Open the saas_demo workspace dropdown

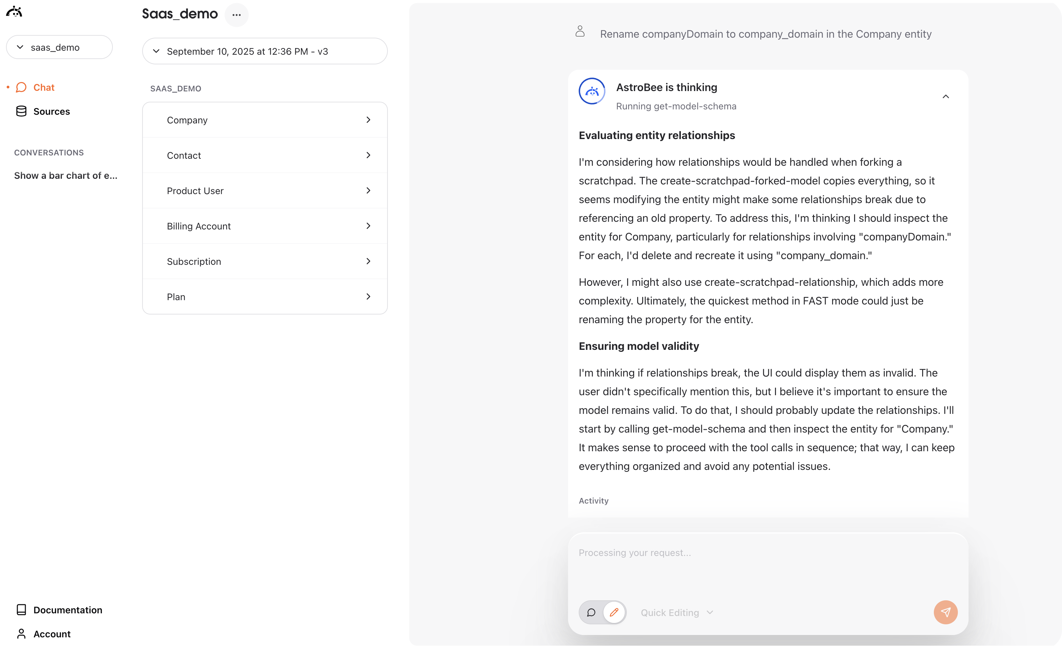pos(59,47)
